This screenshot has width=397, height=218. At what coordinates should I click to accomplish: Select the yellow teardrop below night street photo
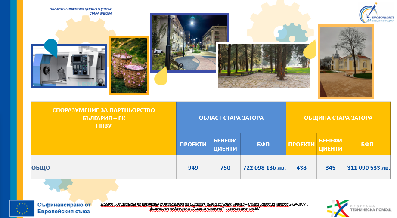point(161,76)
